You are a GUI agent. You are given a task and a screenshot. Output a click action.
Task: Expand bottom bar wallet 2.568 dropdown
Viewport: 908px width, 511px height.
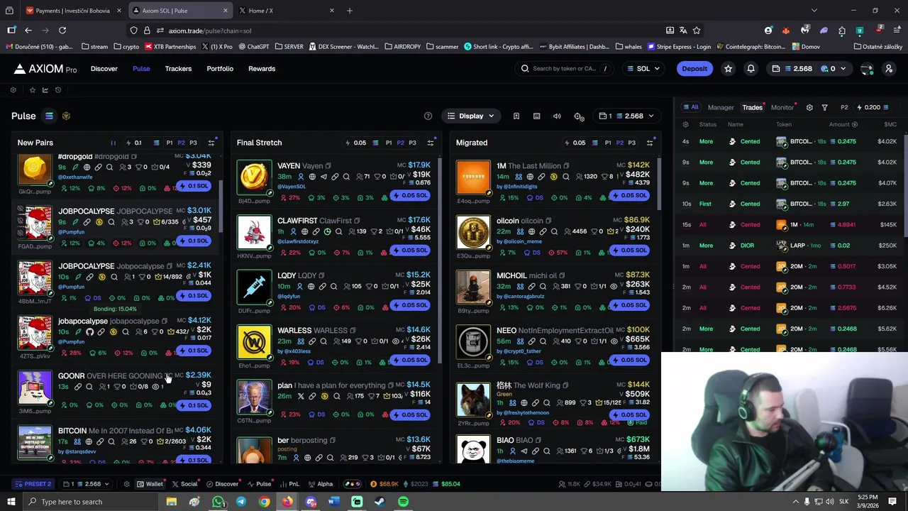[86, 484]
